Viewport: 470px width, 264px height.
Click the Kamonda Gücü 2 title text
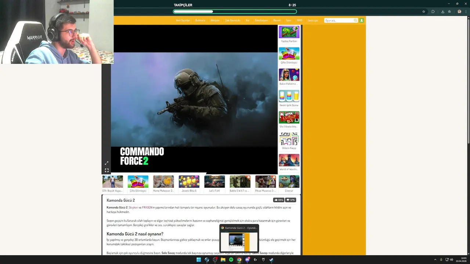point(121,200)
